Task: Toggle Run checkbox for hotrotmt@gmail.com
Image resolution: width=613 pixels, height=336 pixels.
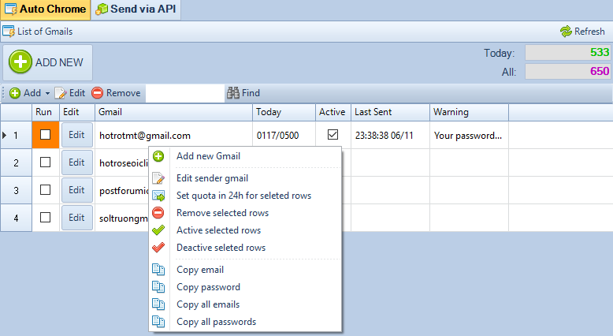Action: coord(46,135)
